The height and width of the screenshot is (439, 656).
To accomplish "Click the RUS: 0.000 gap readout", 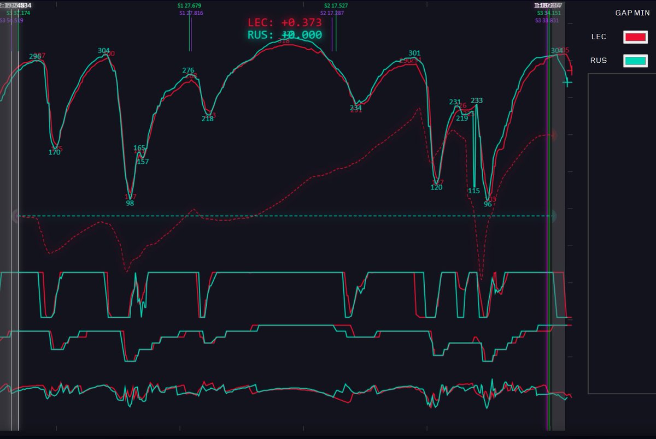I will click(x=285, y=35).
